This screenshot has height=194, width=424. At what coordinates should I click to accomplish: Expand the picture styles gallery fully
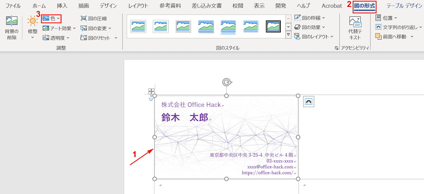288,34
